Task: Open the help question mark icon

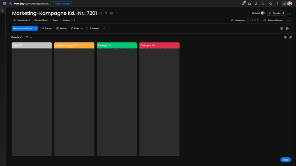Action: [x=277, y=4]
